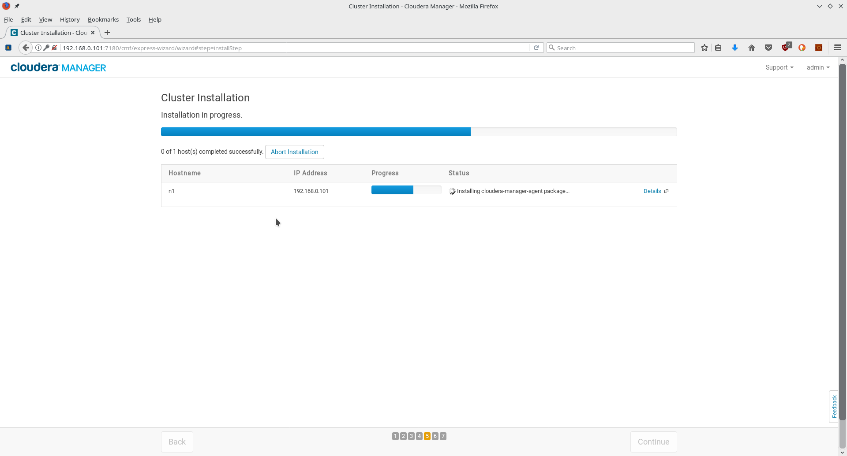Open the File menu
847x456 pixels.
8,19
